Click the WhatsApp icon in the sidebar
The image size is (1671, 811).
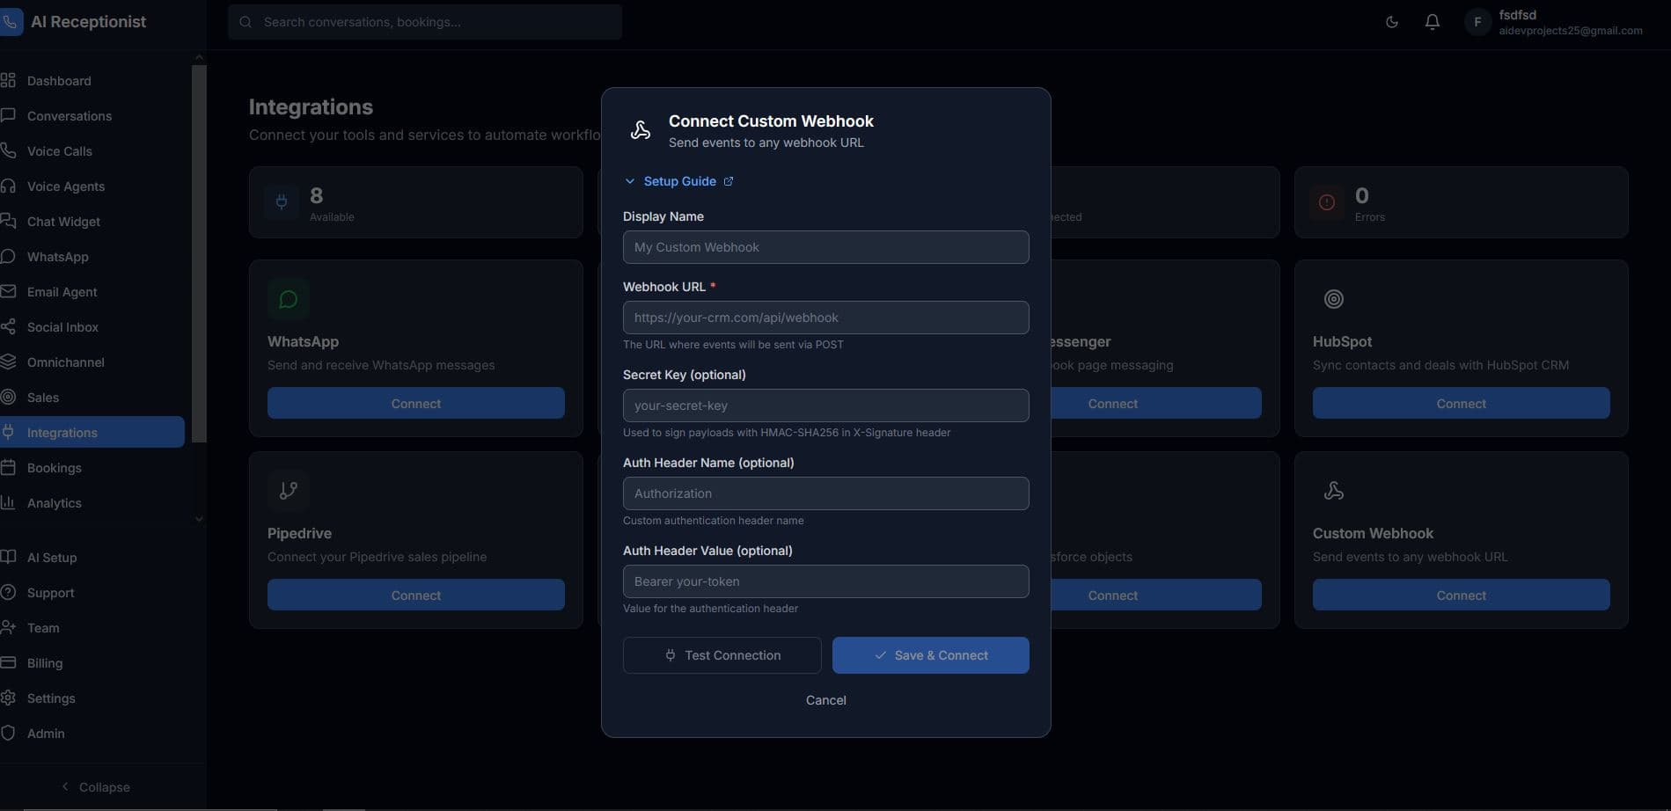(10, 256)
